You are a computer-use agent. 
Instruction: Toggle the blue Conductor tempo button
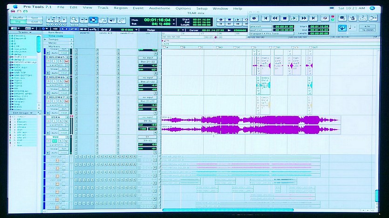coord(342,28)
